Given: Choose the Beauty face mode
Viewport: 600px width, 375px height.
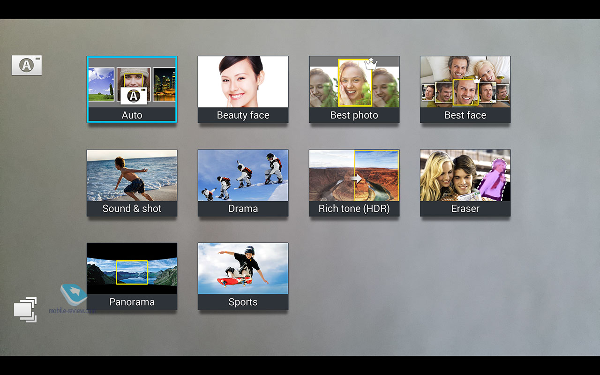Looking at the screenshot, I should 243,90.
